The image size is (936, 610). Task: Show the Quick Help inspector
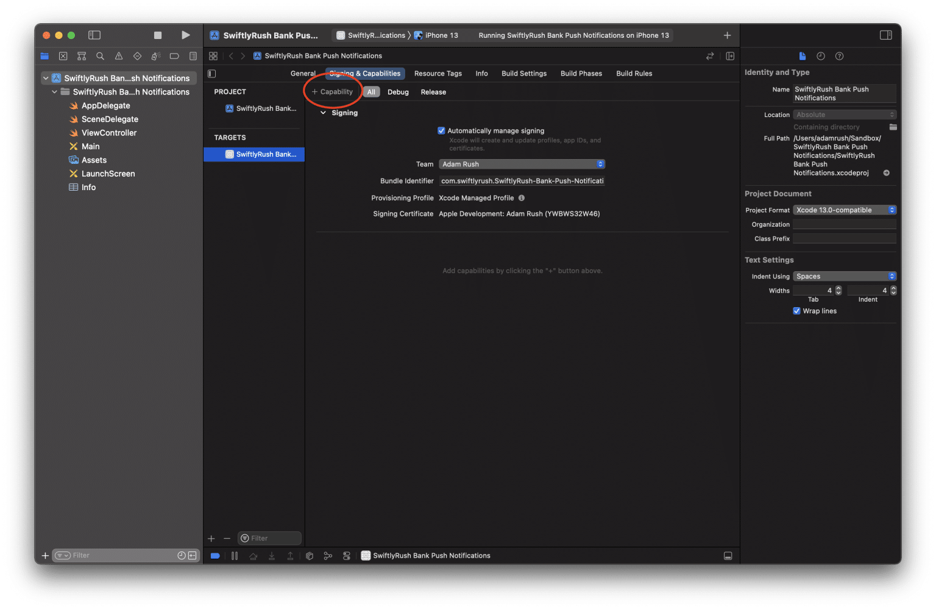click(x=840, y=56)
